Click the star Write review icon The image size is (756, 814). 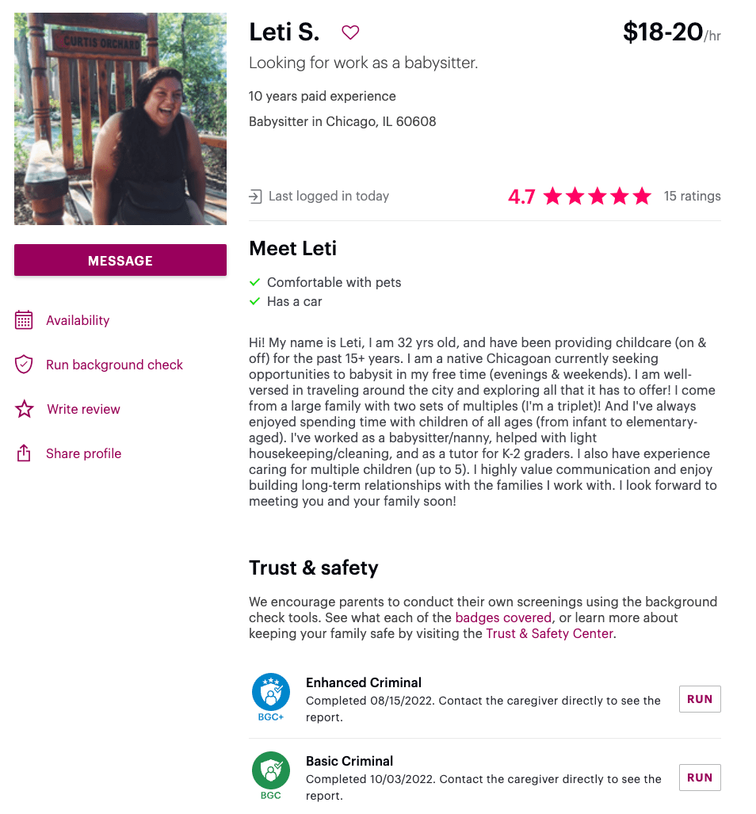[24, 409]
